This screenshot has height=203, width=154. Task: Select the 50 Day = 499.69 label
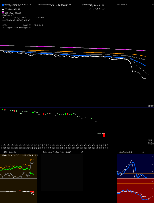tap(12, 9)
